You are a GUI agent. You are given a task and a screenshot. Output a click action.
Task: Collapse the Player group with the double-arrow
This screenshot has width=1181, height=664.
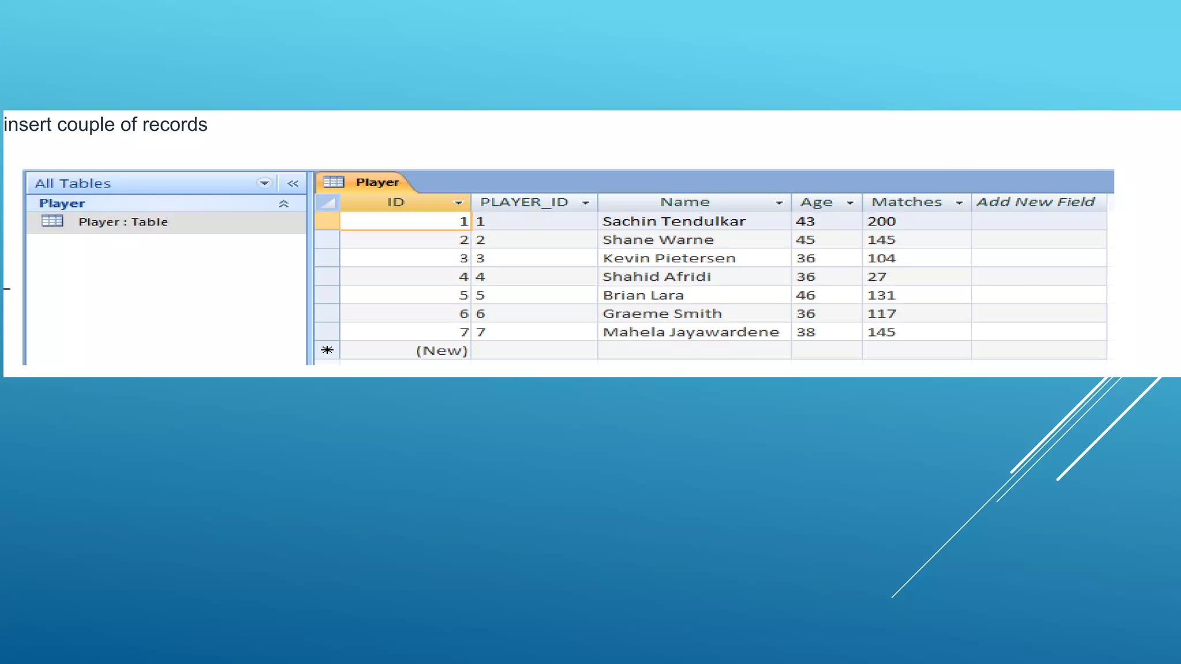pos(283,203)
